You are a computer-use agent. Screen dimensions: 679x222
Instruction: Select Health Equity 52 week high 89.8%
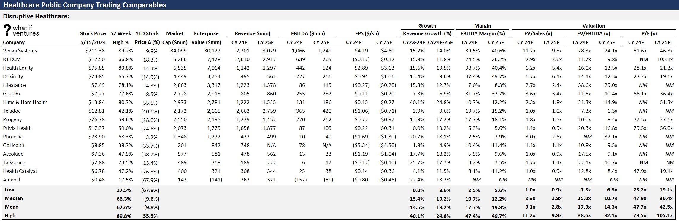click(x=126, y=68)
